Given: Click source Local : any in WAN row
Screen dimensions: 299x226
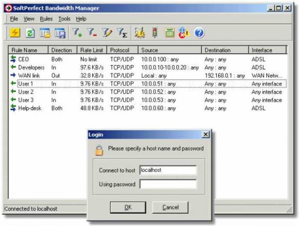Looking at the screenshot, I should [x=154, y=75].
